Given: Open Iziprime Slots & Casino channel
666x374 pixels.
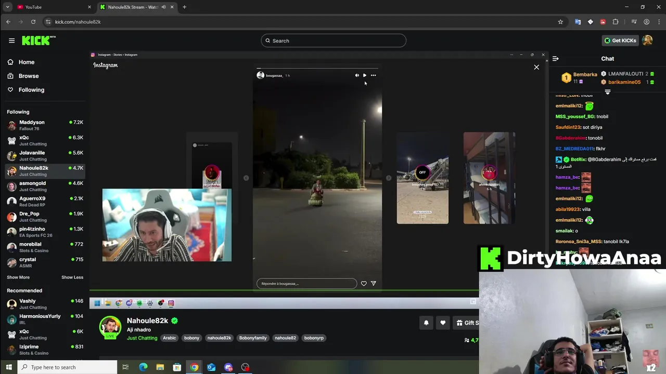Looking at the screenshot, I should click(x=45, y=350).
